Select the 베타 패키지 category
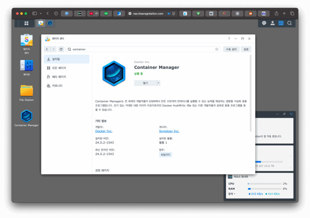Viewport: 310px width, 218px height. [x=67, y=77]
